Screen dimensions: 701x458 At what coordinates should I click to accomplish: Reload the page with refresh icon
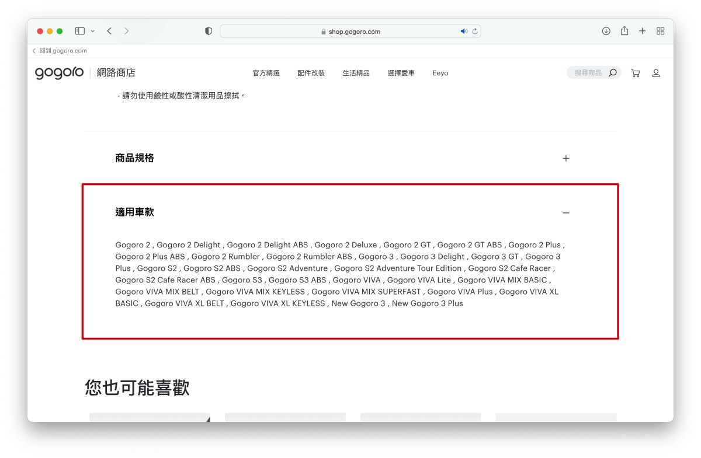tap(475, 32)
